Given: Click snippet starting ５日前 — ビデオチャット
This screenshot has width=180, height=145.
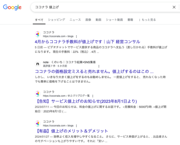Looking at the screenshot, I should (x=101, y=50).
